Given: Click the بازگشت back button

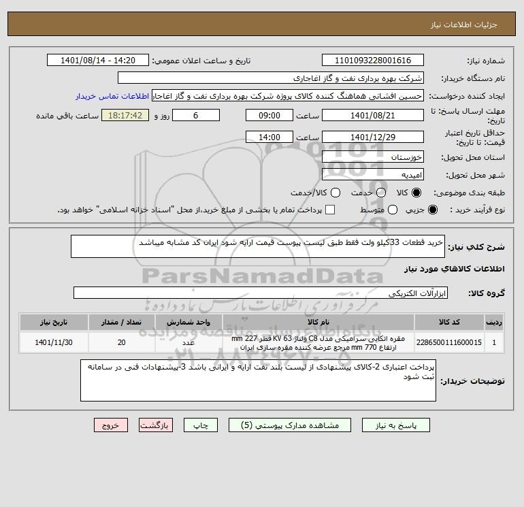Looking at the screenshot, I should coord(156,425).
